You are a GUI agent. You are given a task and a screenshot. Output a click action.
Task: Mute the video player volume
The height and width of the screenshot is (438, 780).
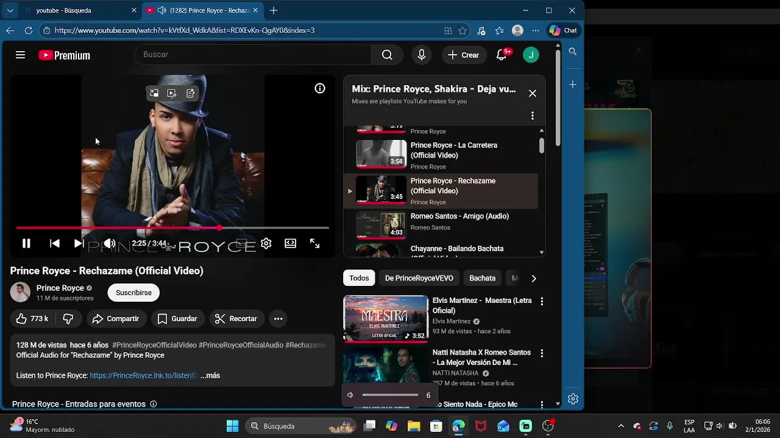[x=109, y=243]
